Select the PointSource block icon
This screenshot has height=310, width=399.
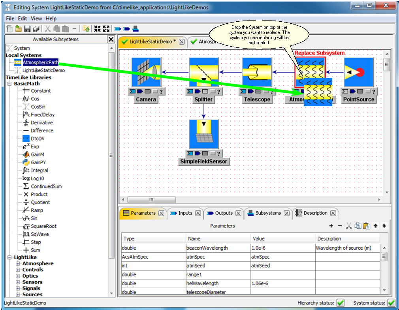(x=359, y=72)
